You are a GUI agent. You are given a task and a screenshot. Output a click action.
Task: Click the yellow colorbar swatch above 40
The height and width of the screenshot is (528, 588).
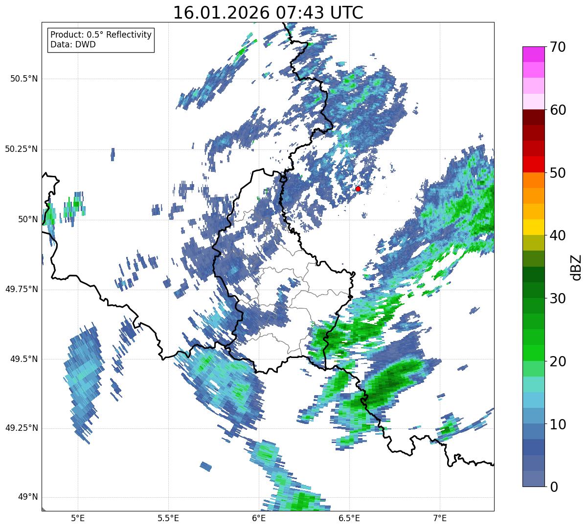tap(533, 228)
